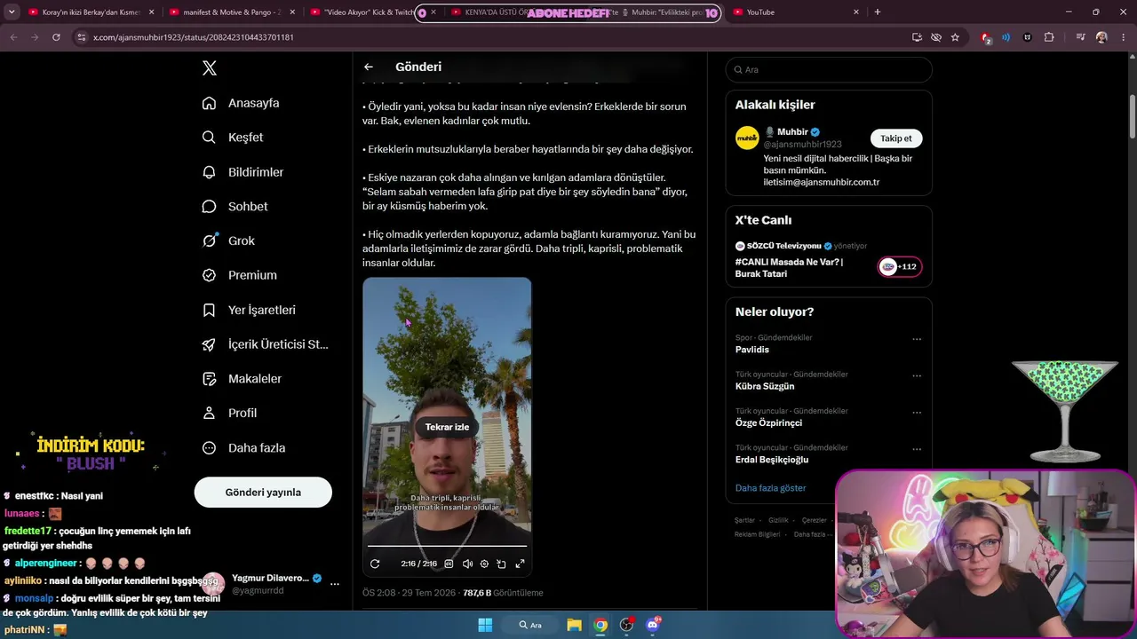Viewport: 1137px width, 639px height.
Task: Open more options for Özge Özpirinçci trend
Action: 917,413
